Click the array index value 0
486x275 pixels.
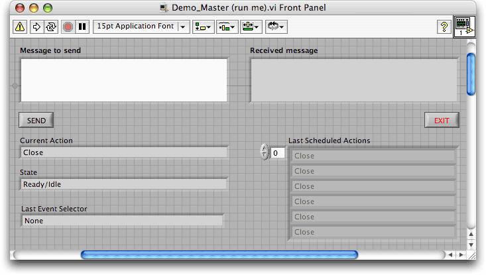coord(278,153)
